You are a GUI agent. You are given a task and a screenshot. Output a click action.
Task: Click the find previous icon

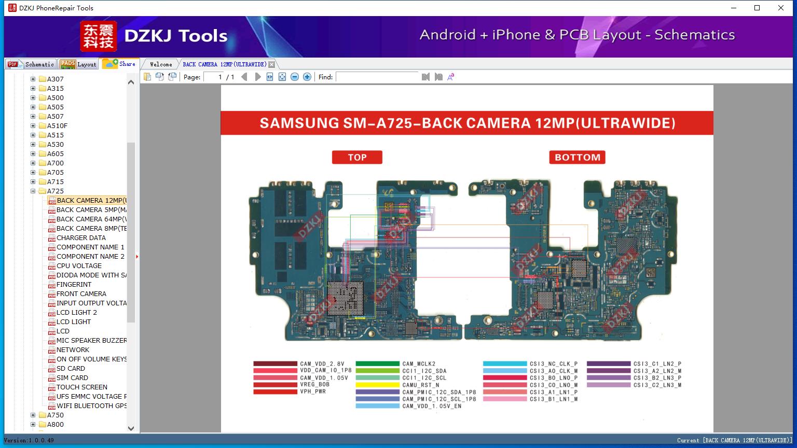[426, 77]
